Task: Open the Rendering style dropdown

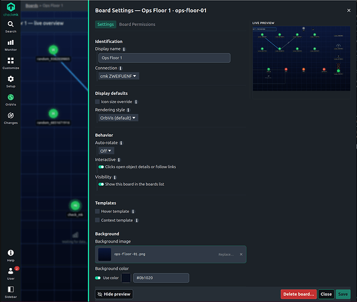Action: pos(118,118)
